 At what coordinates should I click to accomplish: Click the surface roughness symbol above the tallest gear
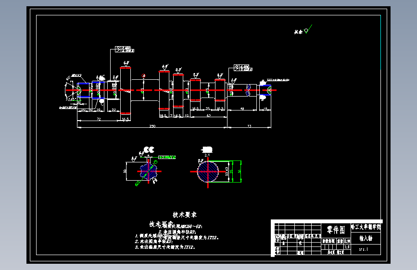tap(126, 63)
